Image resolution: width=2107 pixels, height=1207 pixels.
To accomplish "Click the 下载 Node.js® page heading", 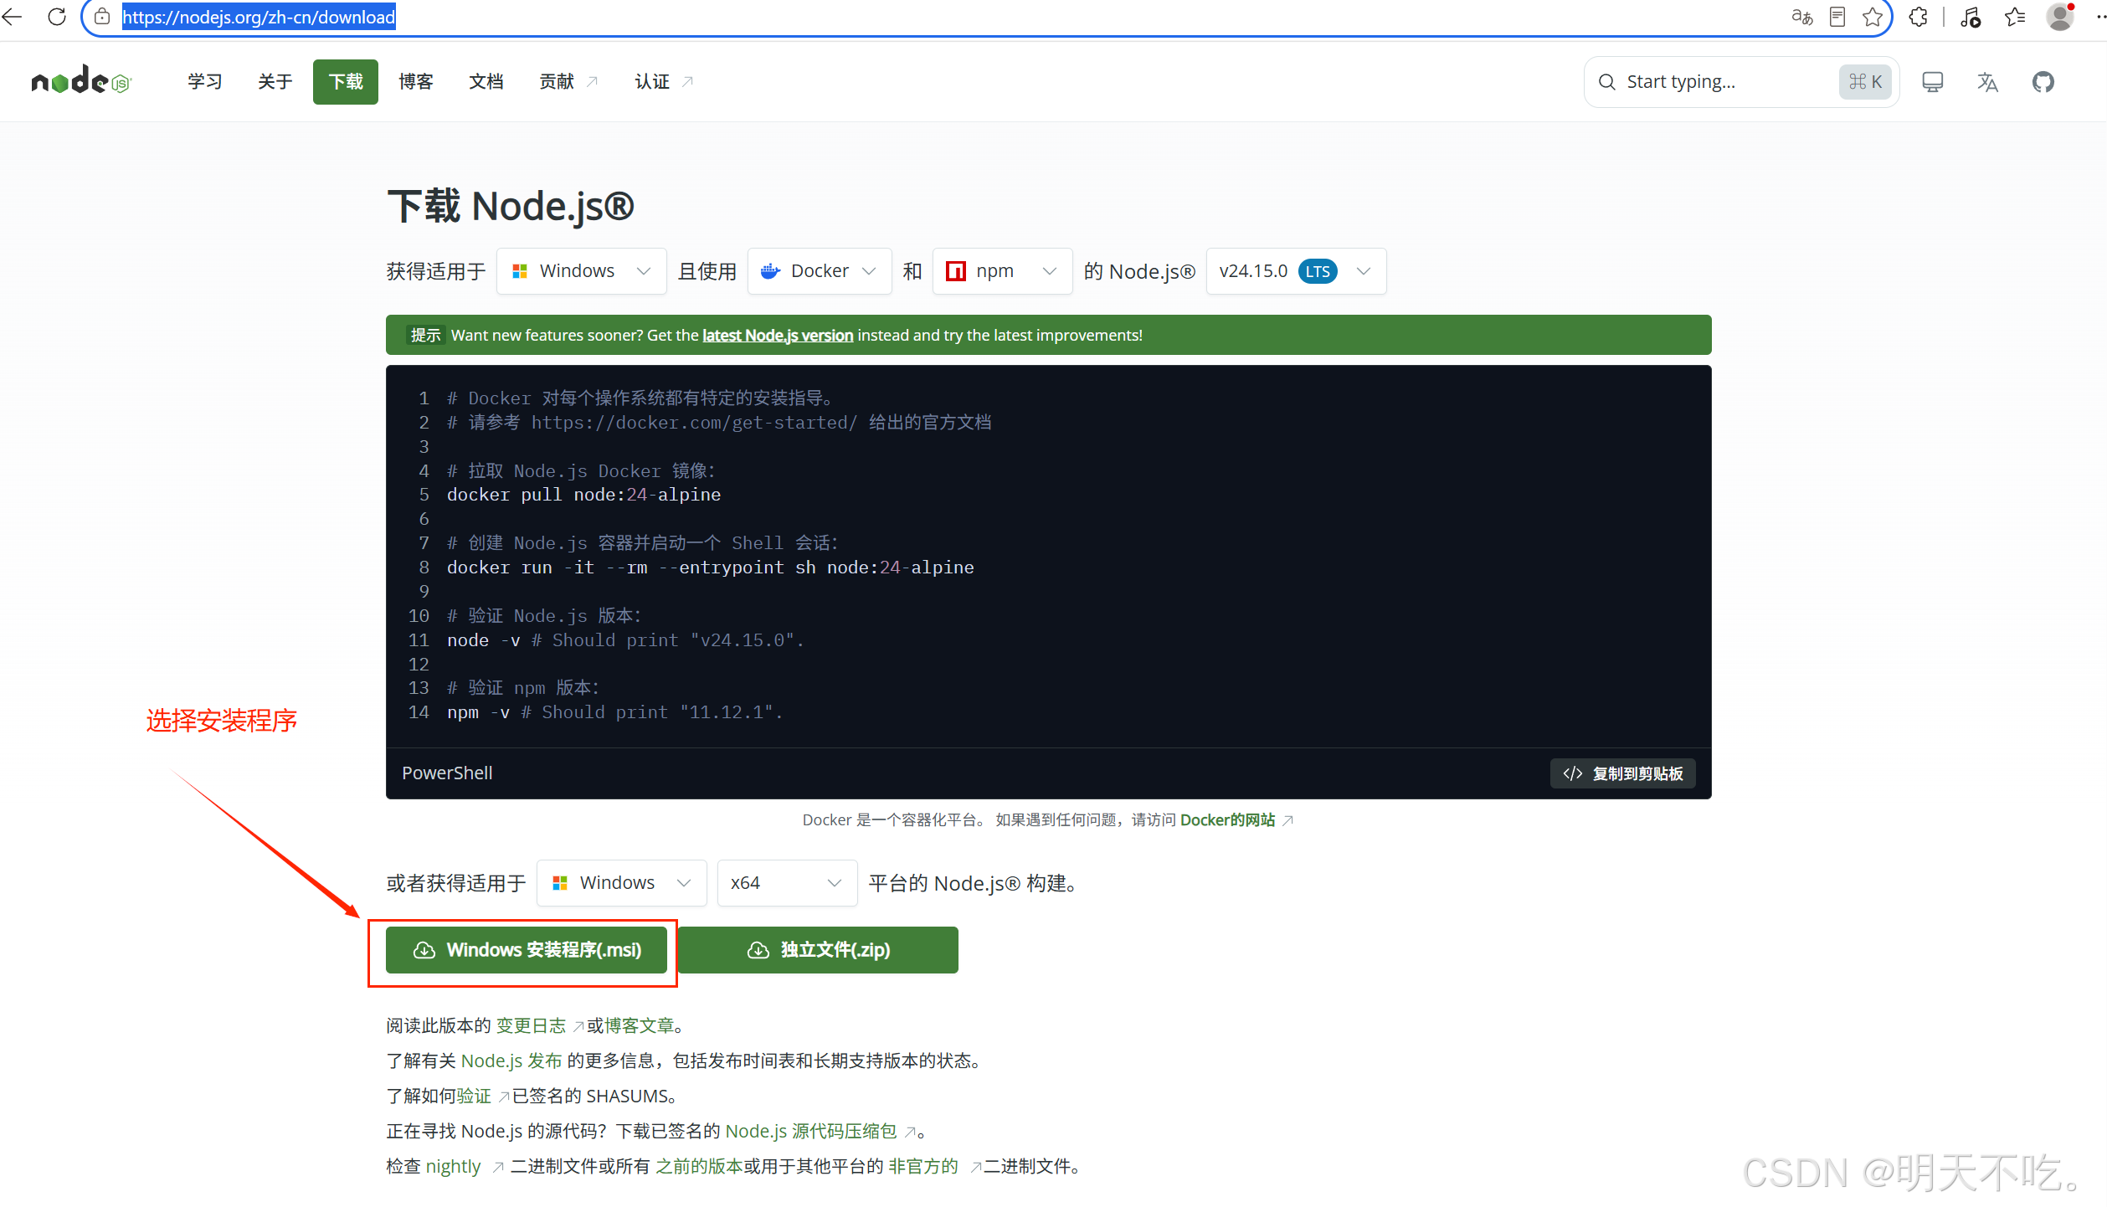I will click(x=511, y=206).
